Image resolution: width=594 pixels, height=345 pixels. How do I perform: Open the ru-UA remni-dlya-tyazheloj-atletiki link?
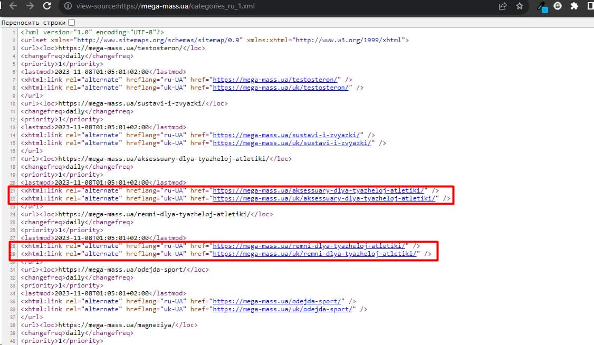pos(309,246)
